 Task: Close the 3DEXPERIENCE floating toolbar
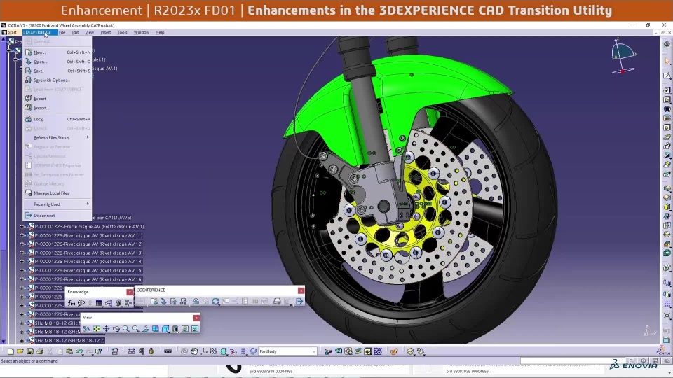301,290
